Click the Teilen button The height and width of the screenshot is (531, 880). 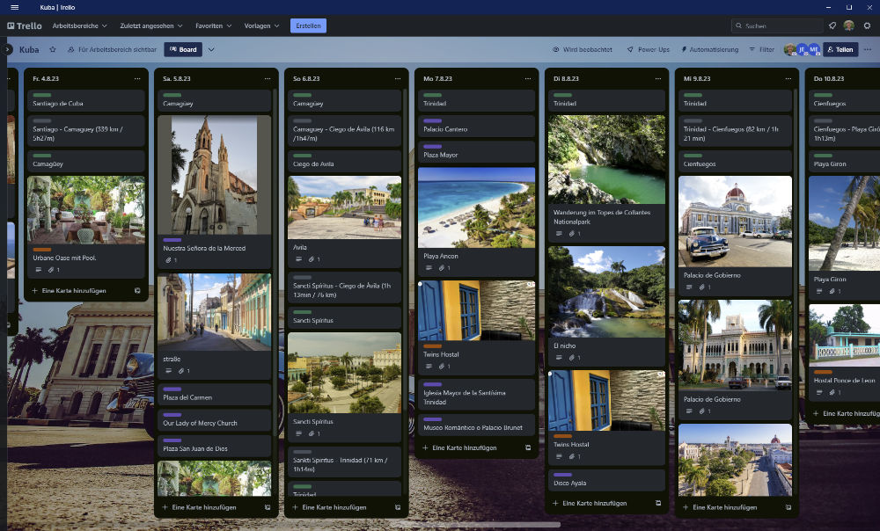point(840,50)
